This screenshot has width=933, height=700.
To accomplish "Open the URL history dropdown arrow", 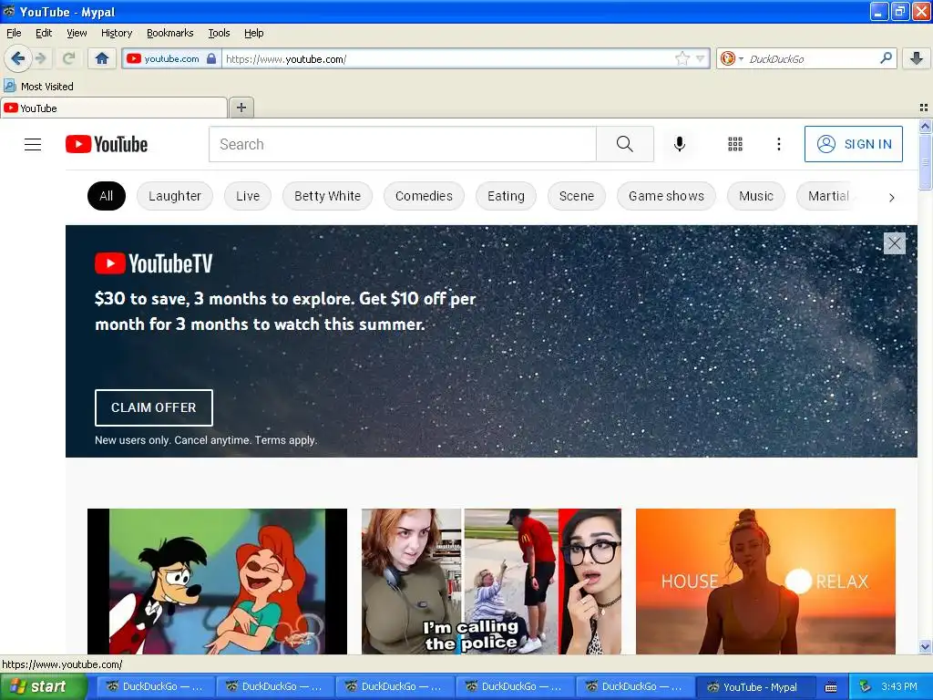I will click(700, 58).
